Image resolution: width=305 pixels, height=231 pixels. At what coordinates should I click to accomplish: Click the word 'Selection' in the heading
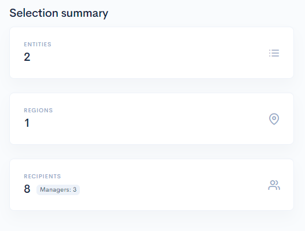[x=34, y=13]
